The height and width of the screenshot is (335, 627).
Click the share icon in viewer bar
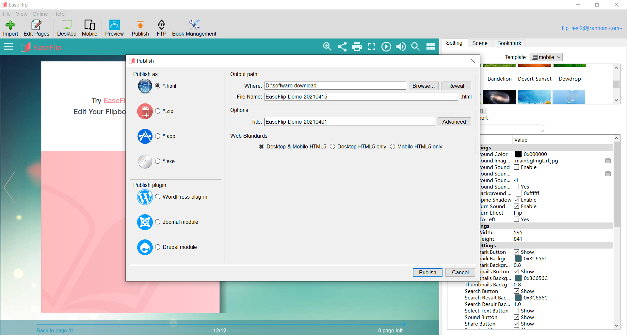(x=342, y=47)
